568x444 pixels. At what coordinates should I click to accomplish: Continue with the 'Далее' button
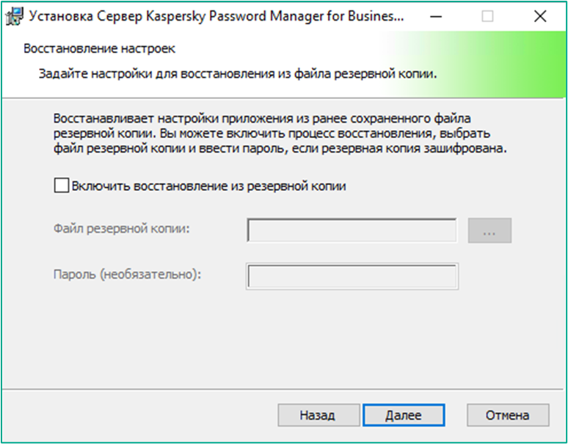coord(404,415)
